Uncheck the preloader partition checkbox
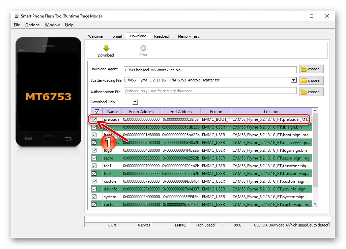 coord(95,119)
